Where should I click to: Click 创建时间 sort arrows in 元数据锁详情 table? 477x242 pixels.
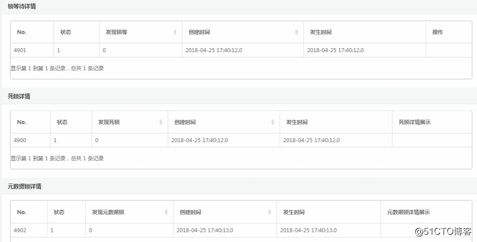pyautogui.click(x=270, y=212)
